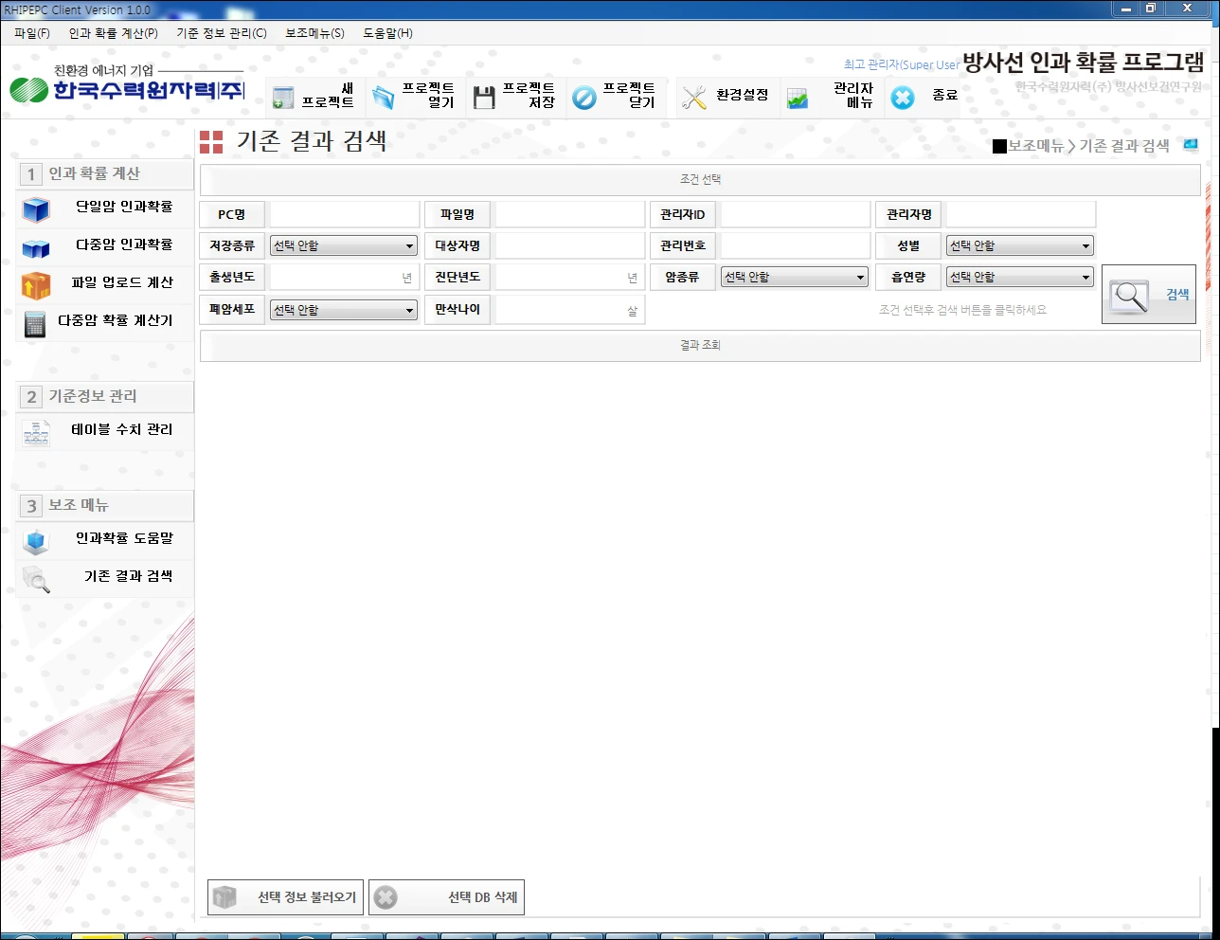Click the 관리자ID input field
This screenshot has width=1220, height=940.
tap(795, 214)
